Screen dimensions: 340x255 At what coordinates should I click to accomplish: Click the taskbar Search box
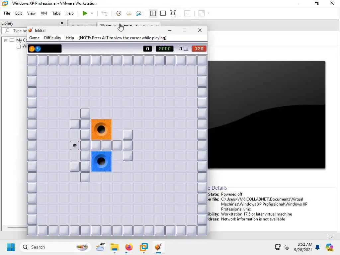[55, 247]
